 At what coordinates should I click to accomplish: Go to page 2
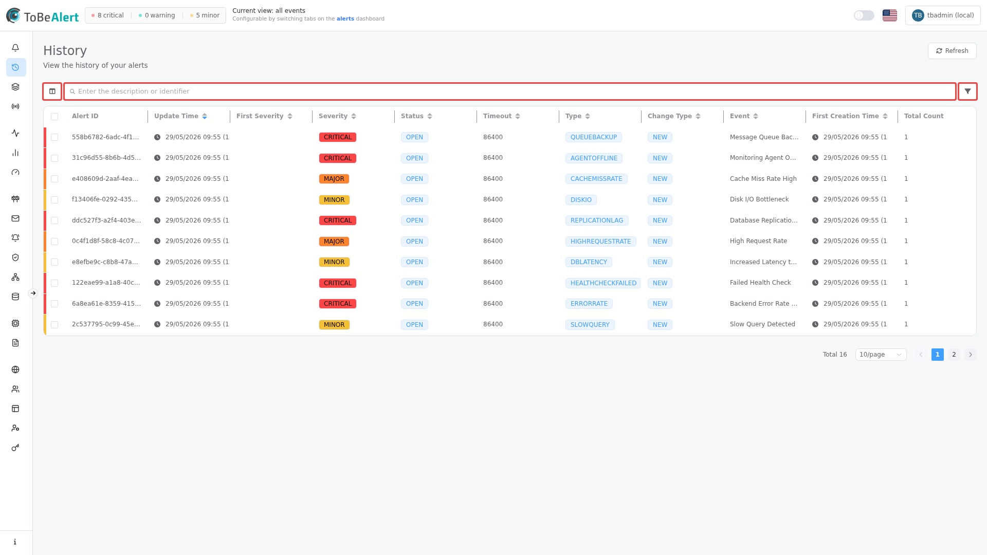pos(954,355)
